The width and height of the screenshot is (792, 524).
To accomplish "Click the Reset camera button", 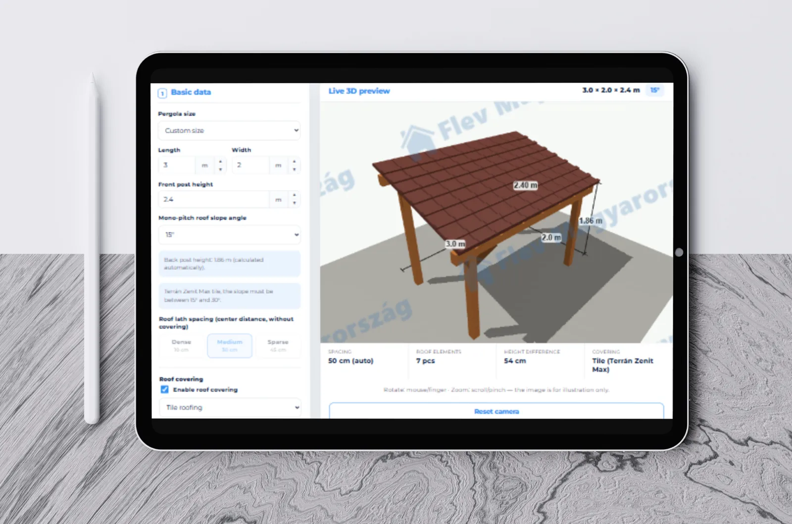I will point(496,411).
